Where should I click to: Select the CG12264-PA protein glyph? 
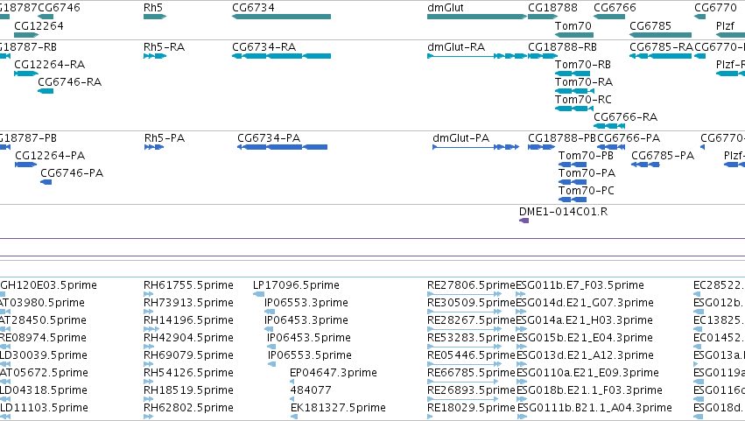tap(25, 165)
